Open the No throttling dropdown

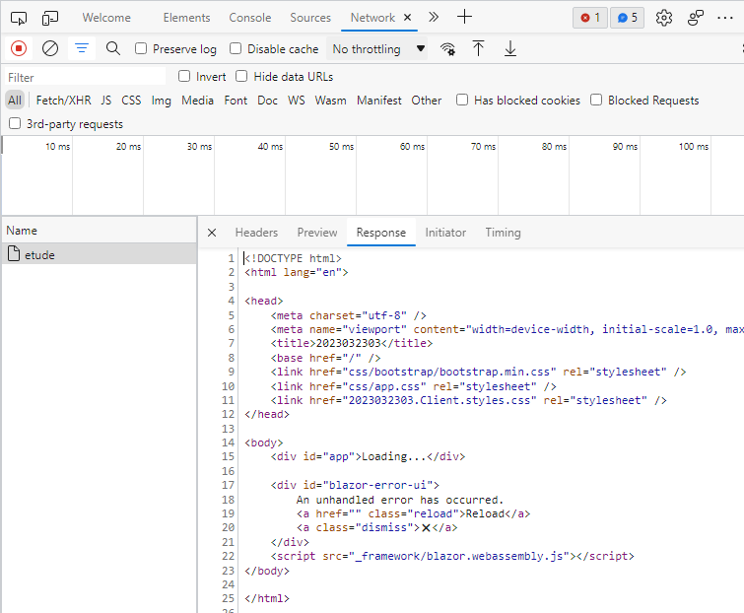click(x=378, y=49)
